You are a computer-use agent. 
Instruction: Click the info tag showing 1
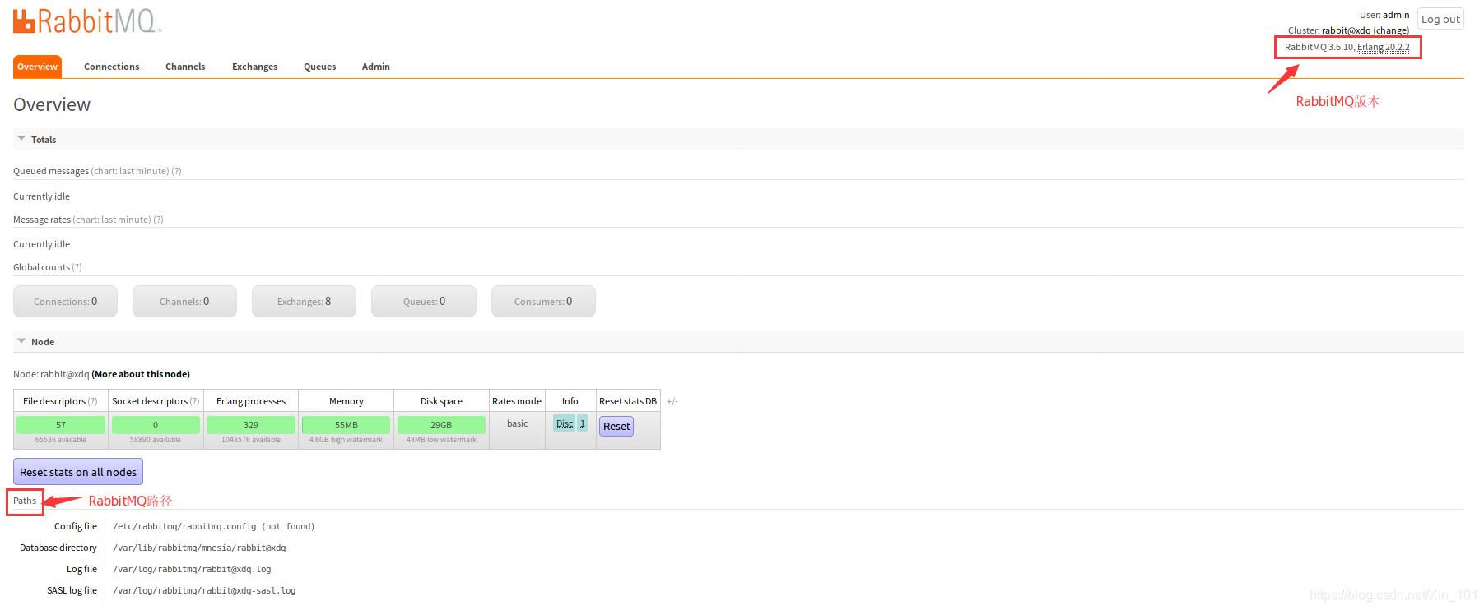(583, 423)
